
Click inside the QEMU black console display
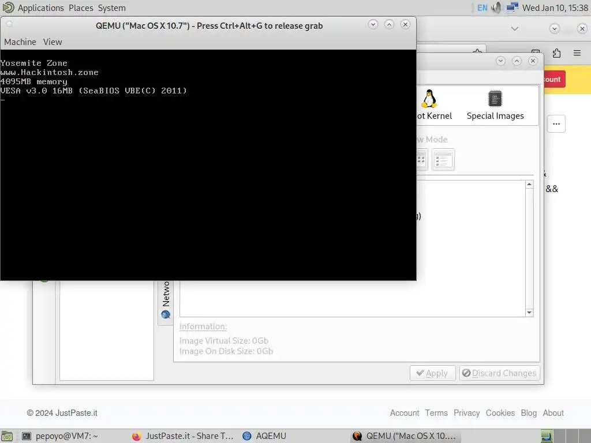point(208,165)
